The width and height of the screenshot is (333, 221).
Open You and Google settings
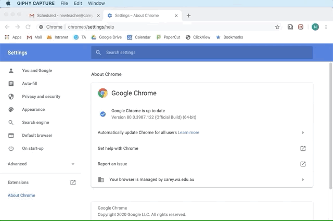click(x=37, y=71)
